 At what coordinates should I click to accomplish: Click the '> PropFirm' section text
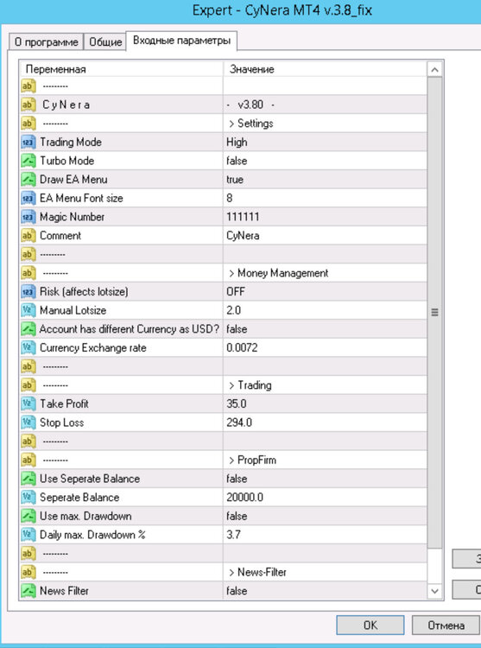point(252,460)
